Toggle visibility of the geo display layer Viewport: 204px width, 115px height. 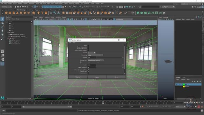(177, 84)
